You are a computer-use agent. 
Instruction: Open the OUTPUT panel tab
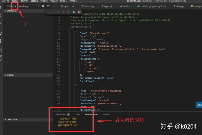coord(77,114)
